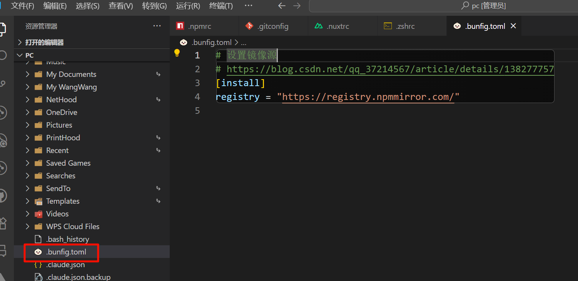Click the terminal icon on the .zshrc tab
This screenshot has height=281, width=578.
(388, 26)
